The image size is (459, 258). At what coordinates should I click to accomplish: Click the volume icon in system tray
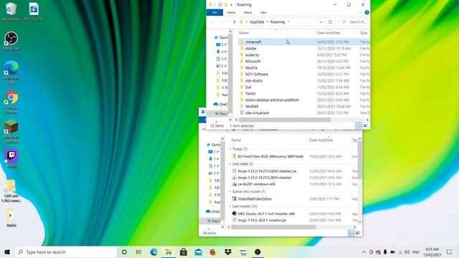click(x=407, y=252)
